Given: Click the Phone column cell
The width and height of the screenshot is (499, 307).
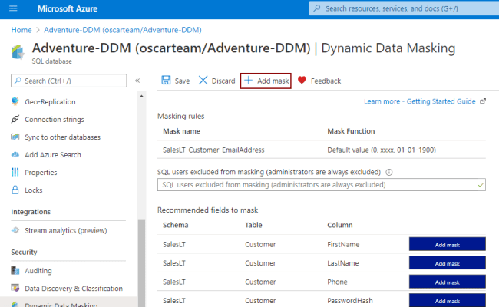Looking at the screenshot, I should 337,282.
